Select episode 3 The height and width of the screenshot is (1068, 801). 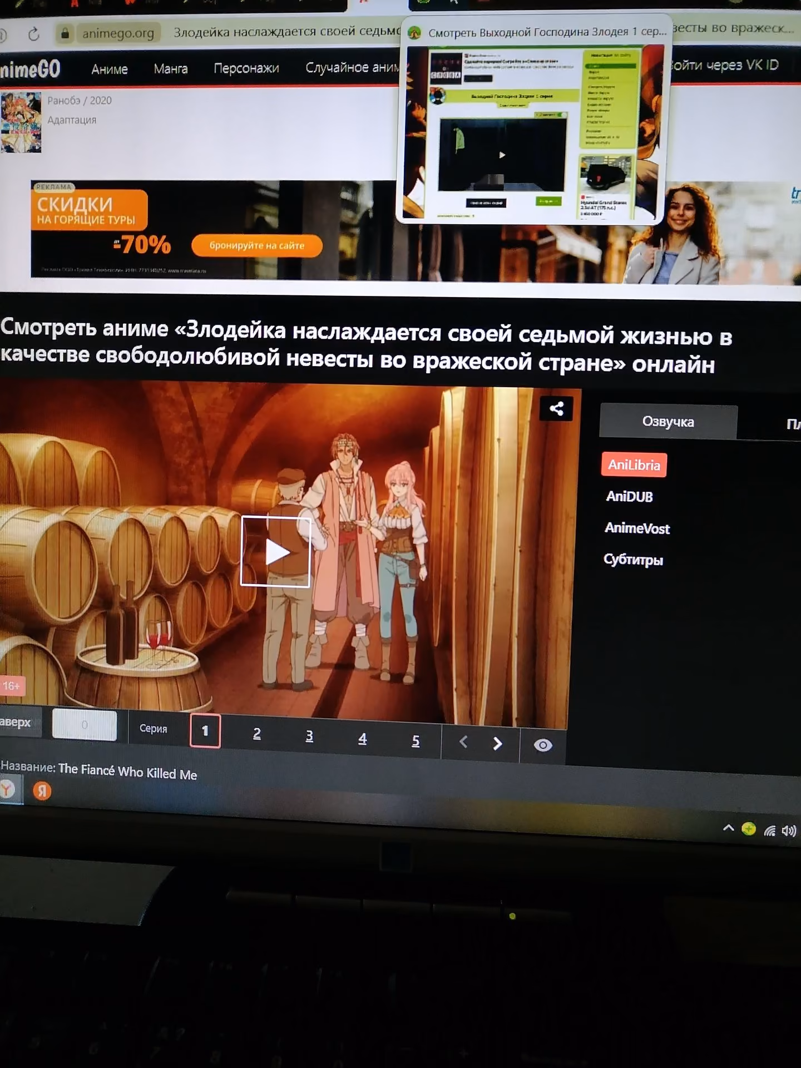click(309, 736)
